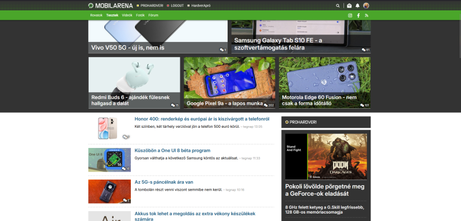Open Az 5G-s páncélnak ára van headline
The height and width of the screenshot is (221, 461).
tap(164, 182)
